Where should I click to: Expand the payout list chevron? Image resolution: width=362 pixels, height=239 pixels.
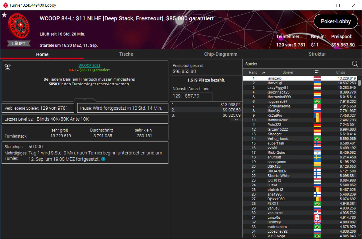(236, 120)
